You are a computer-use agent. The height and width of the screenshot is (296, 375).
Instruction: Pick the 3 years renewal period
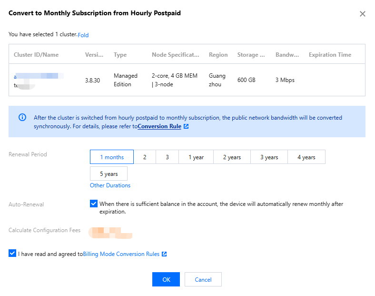[x=269, y=157]
